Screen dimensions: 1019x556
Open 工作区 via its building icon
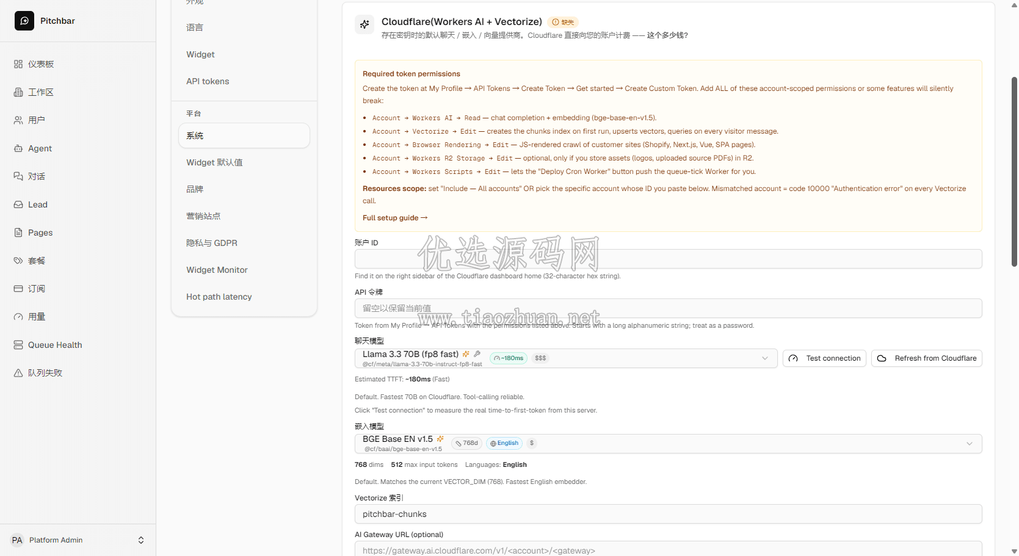[x=18, y=92]
